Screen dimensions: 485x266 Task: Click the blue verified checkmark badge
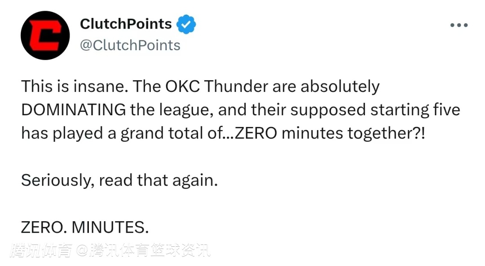click(x=185, y=24)
